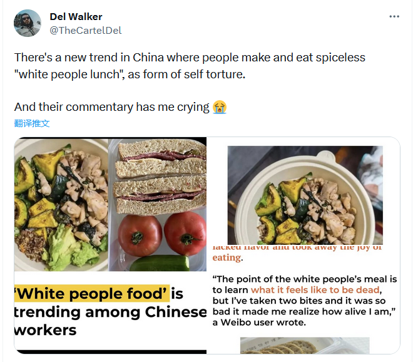Click 'trending among Chinese' headline line

click(110, 312)
